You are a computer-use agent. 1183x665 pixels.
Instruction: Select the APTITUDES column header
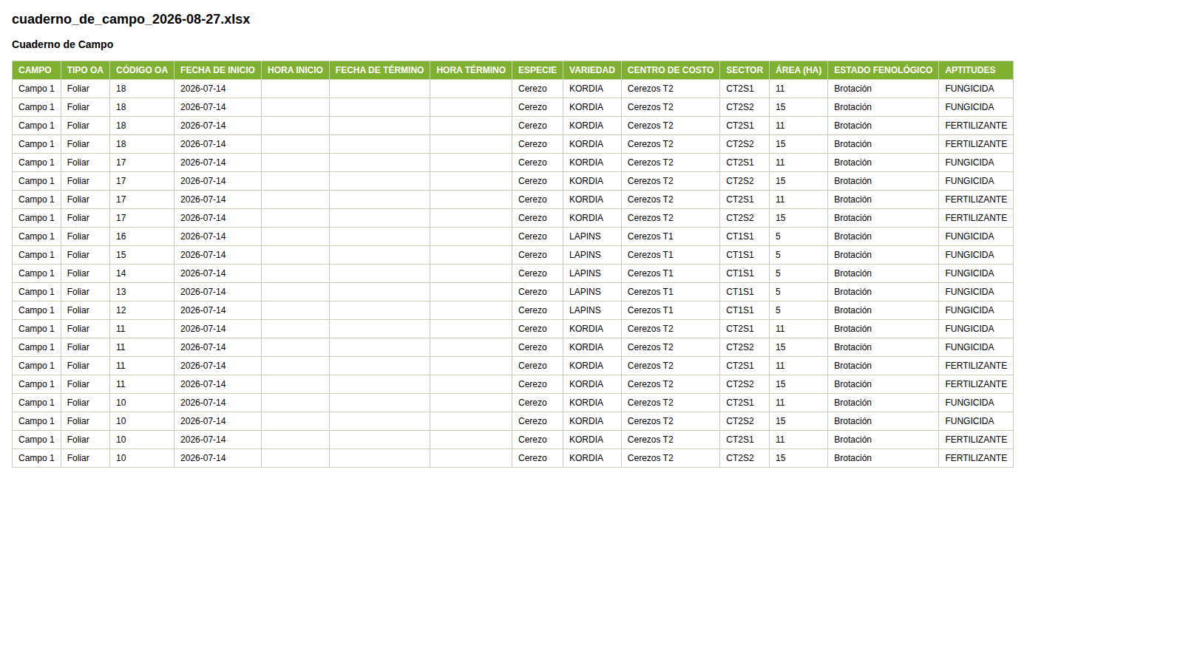(x=976, y=70)
